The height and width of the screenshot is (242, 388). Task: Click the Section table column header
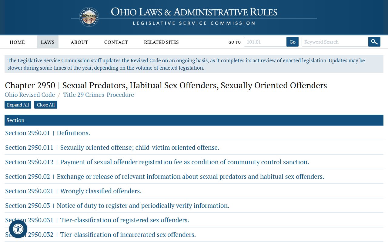pyautogui.click(x=194, y=120)
